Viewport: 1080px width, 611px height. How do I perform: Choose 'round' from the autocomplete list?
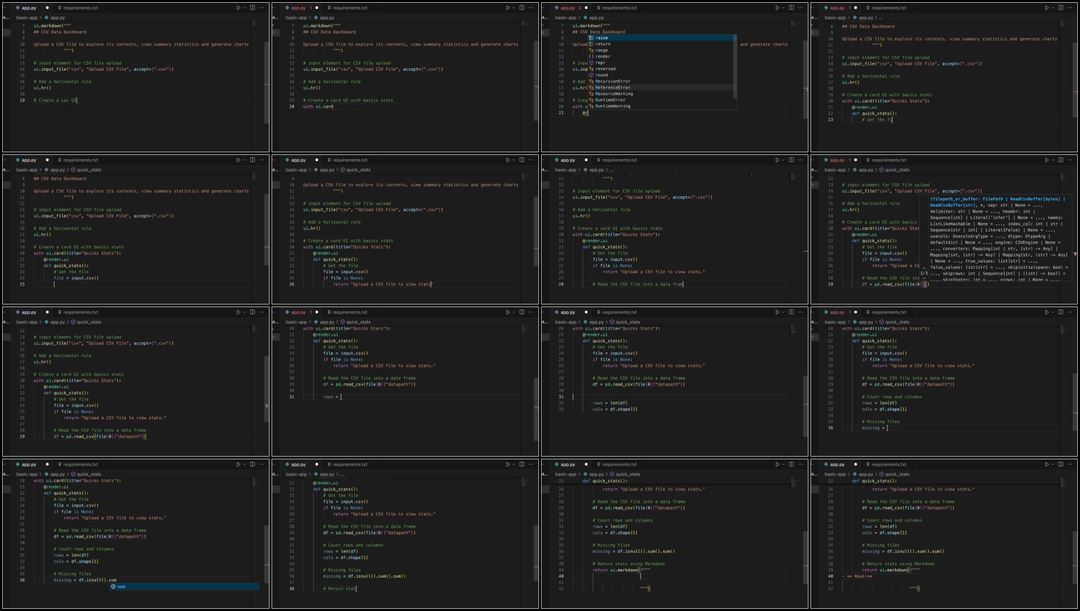click(660, 75)
